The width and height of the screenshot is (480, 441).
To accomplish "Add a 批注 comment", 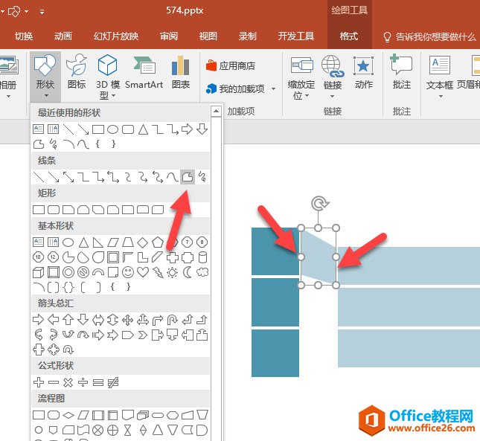I will tap(401, 72).
